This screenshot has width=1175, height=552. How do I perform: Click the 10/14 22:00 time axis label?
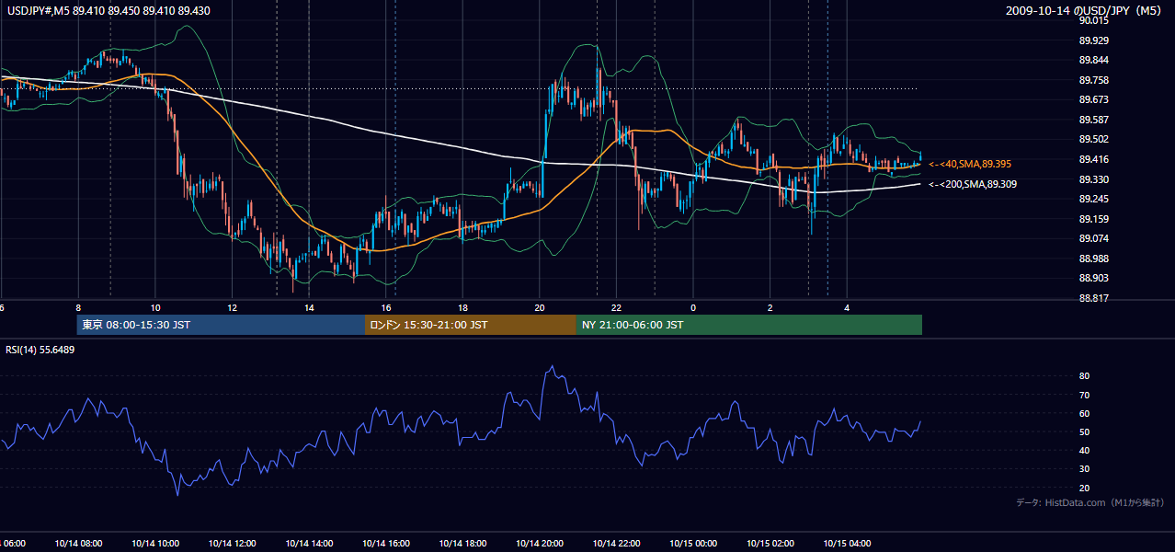point(616,543)
